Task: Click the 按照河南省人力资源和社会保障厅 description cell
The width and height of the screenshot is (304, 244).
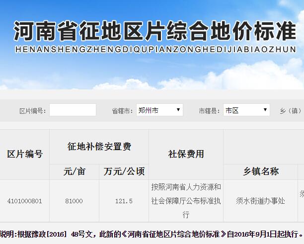Action: (x=186, y=201)
